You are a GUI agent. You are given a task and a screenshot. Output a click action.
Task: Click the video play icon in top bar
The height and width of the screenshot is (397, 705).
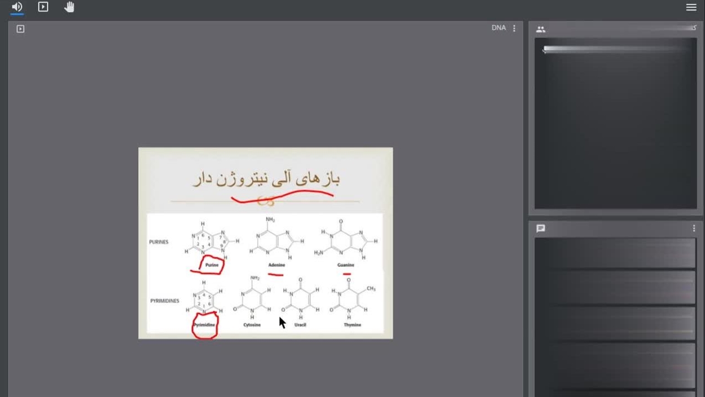coord(43,7)
